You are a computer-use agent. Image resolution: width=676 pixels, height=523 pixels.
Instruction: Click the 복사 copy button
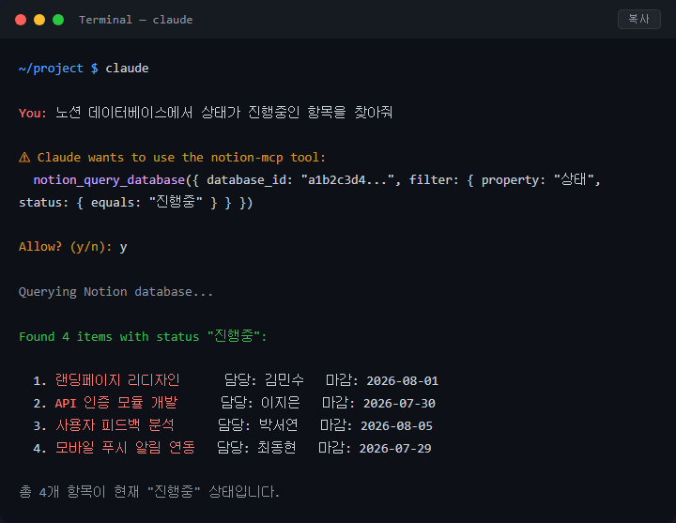[x=639, y=20]
